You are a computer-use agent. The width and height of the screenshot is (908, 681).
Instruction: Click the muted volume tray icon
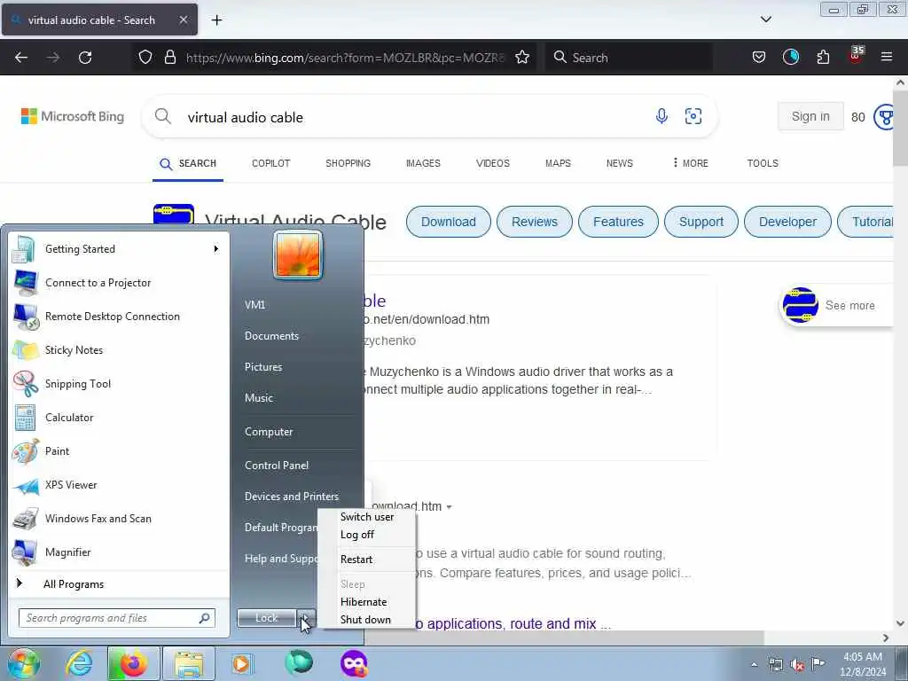coord(797,665)
